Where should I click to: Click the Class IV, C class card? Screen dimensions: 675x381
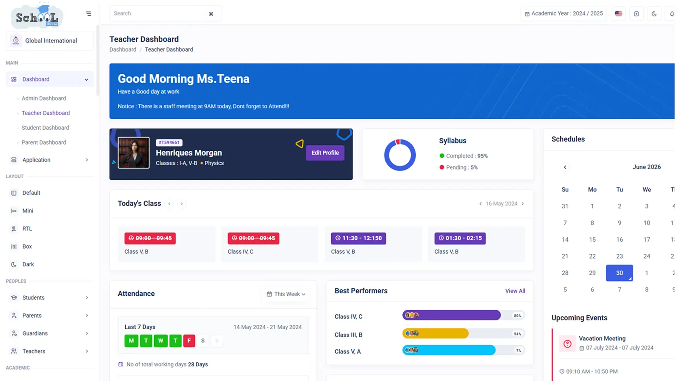click(x=270, y=244)
